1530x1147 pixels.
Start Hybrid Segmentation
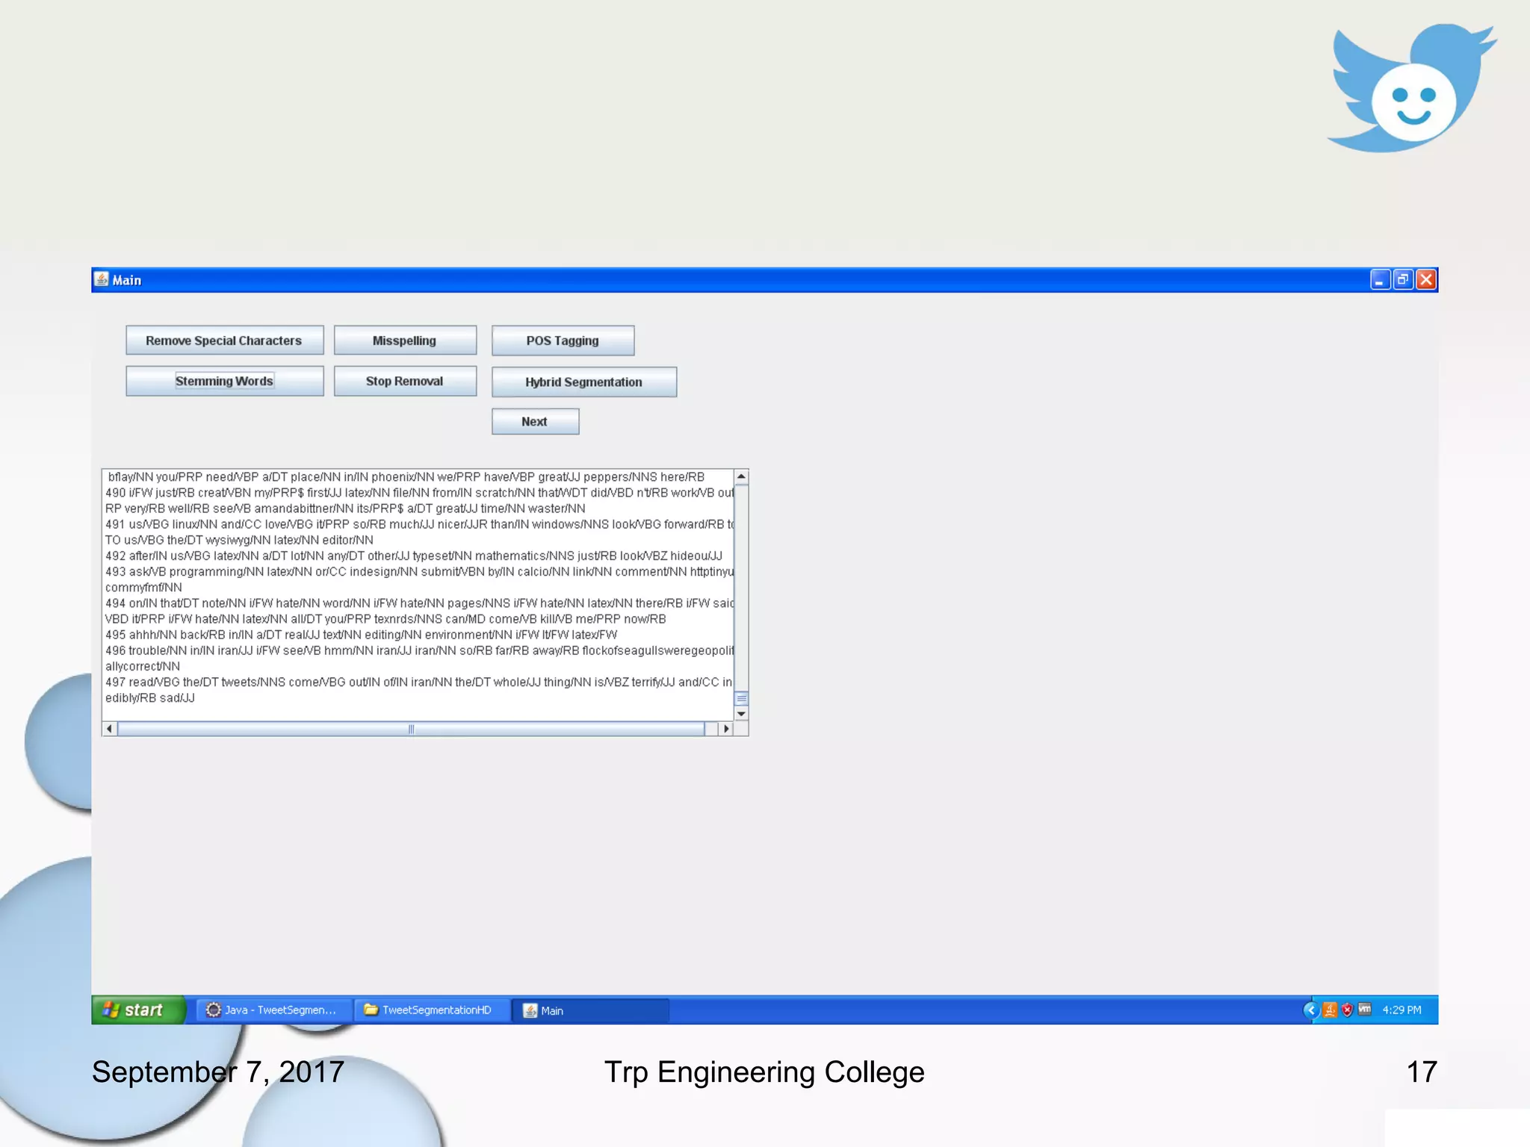[583, 382]
